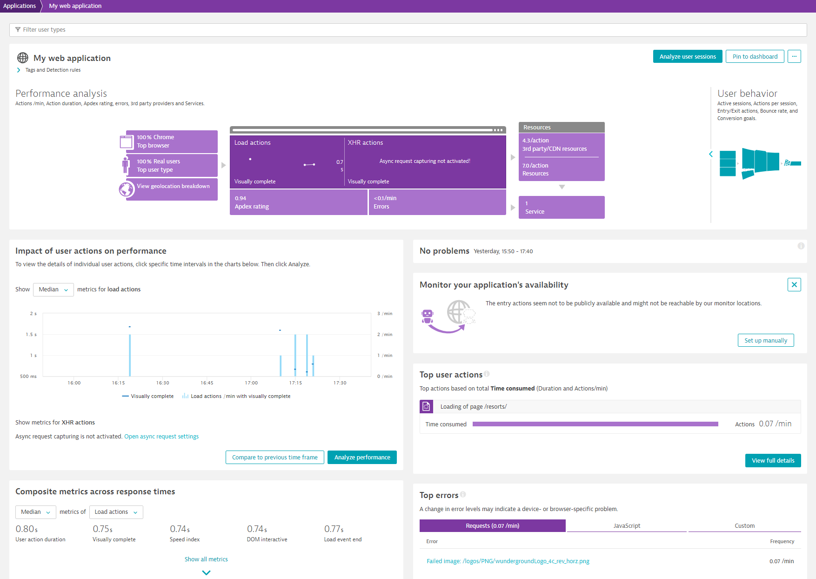The image size is (816, 579).
Task: Open the three-dots more options menu
Action: click(794, 56)
